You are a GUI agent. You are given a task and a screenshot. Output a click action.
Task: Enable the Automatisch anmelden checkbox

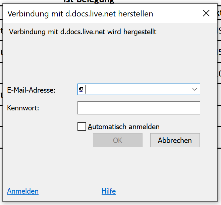coord(82,126)
